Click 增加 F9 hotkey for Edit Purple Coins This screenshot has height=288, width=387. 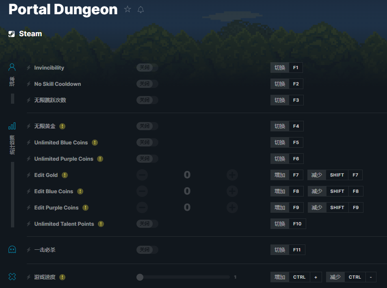pos(287,207)
